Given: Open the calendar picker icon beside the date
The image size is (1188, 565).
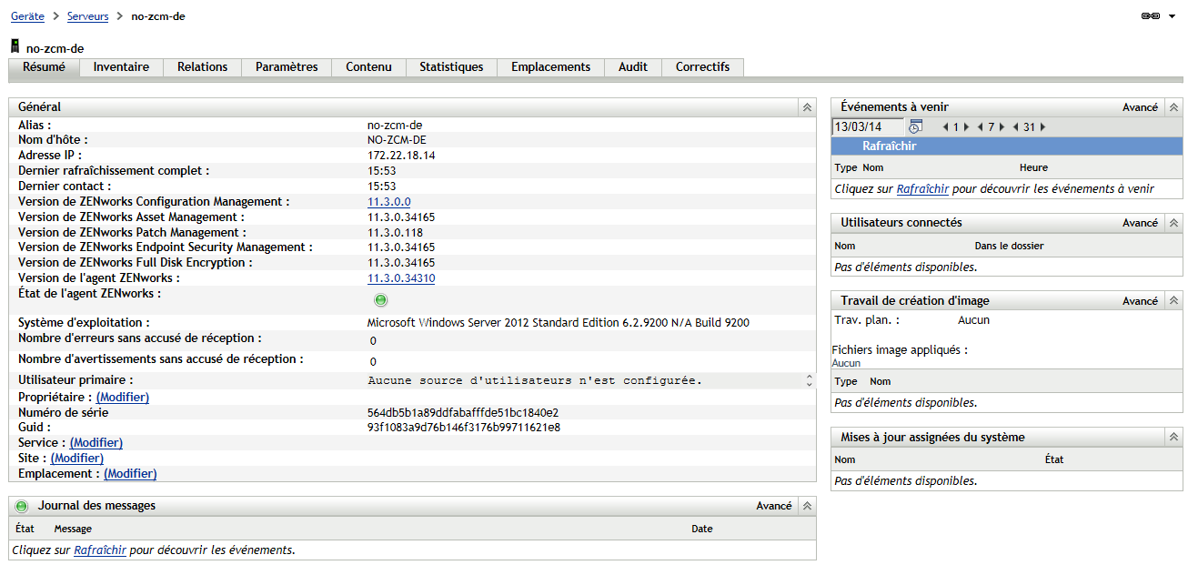Looking at the screenshot, I should coord(915,126).
